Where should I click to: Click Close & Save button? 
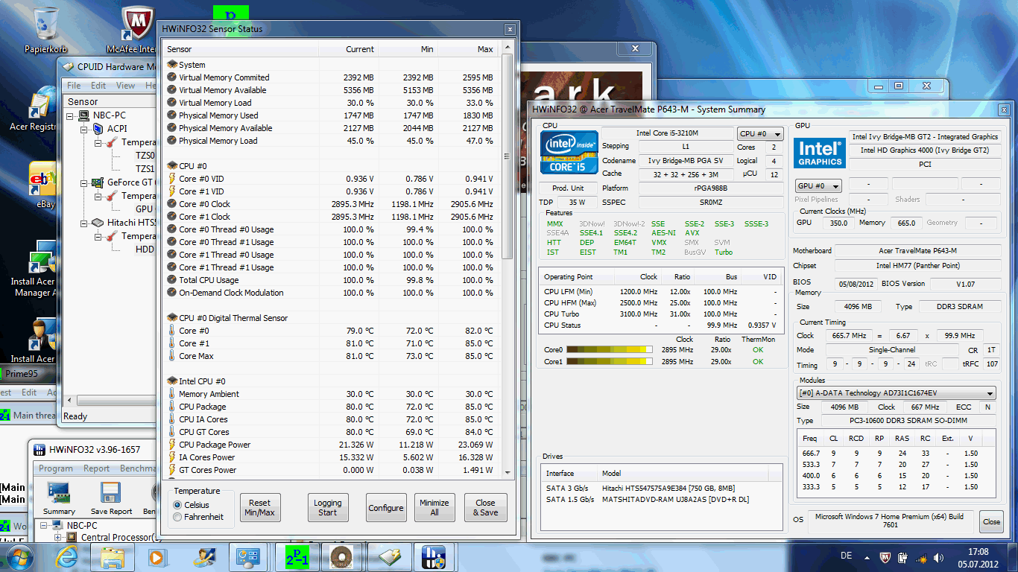tap(485, 507)
